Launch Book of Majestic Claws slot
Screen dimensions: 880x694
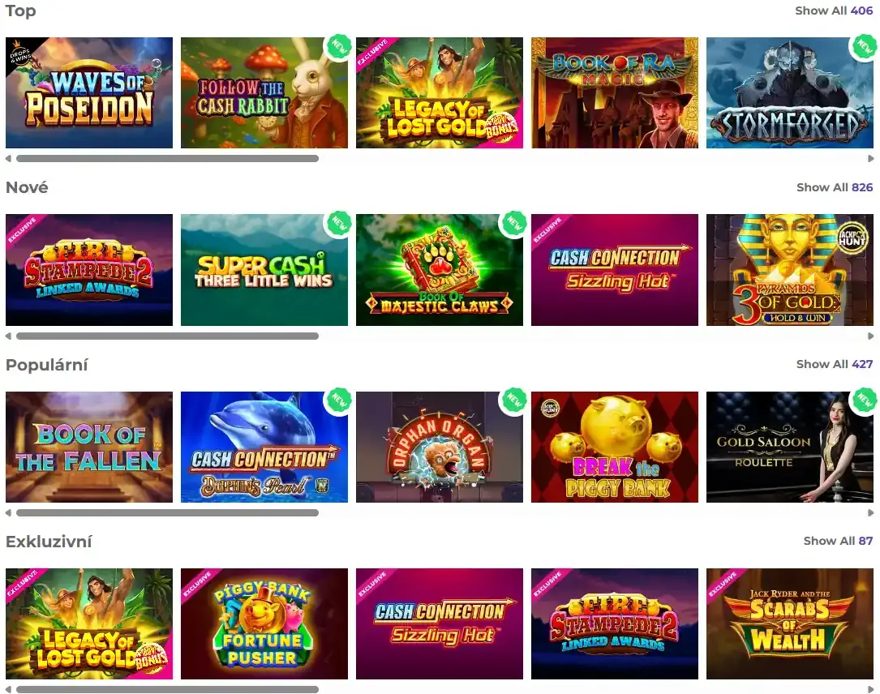pos(440,270)
